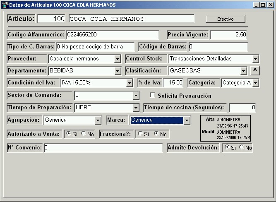
Task: Click the Modif timestamp 23/02/2006 text
Action: tap(233, 137)
